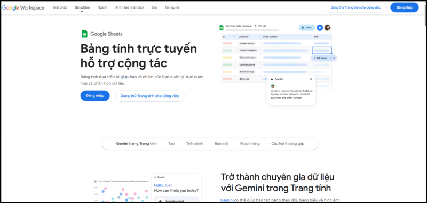Image resolution: width=427 pixels, height=203 pixels.
Task: Open the Sản phẩm menu dropdown
Action: [x=82, y=7]
